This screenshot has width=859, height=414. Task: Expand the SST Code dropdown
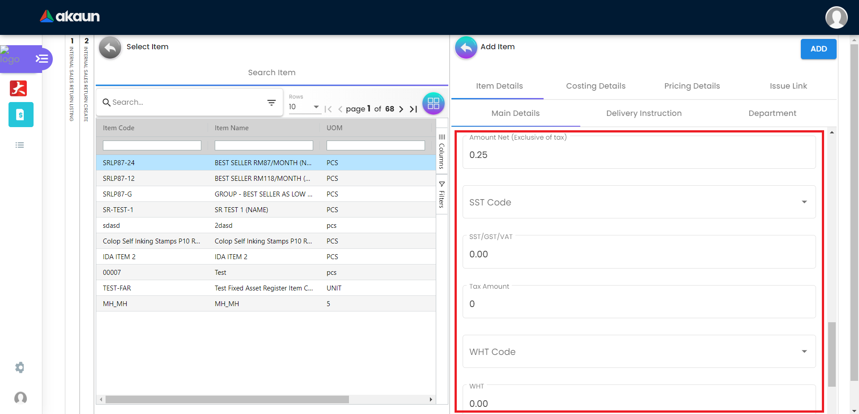pyautogui.click(x=804, y=202)
